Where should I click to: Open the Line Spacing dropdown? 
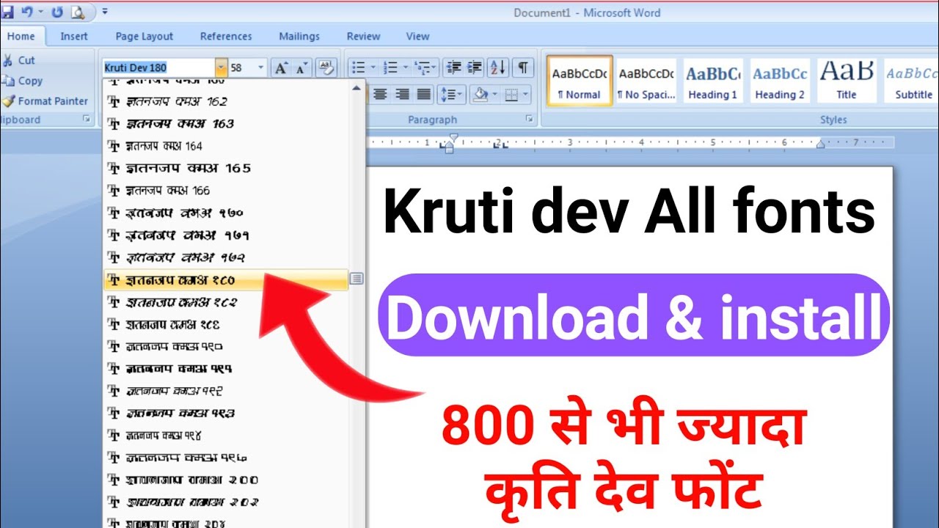[x=450, y=94]
